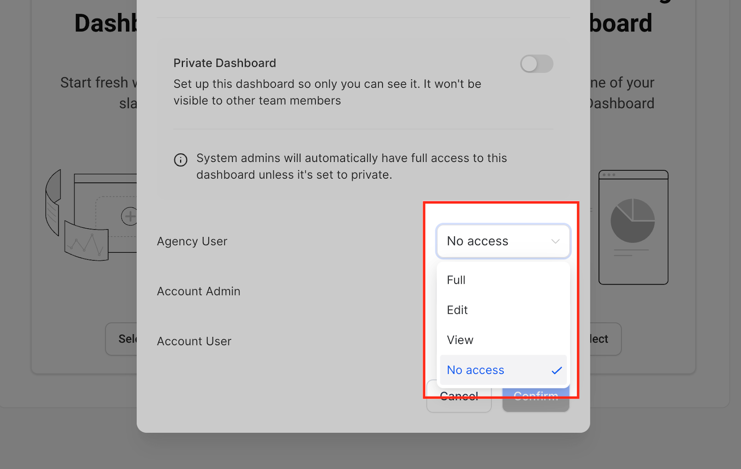Click the chevron arrow in No access field

point(555,241)
